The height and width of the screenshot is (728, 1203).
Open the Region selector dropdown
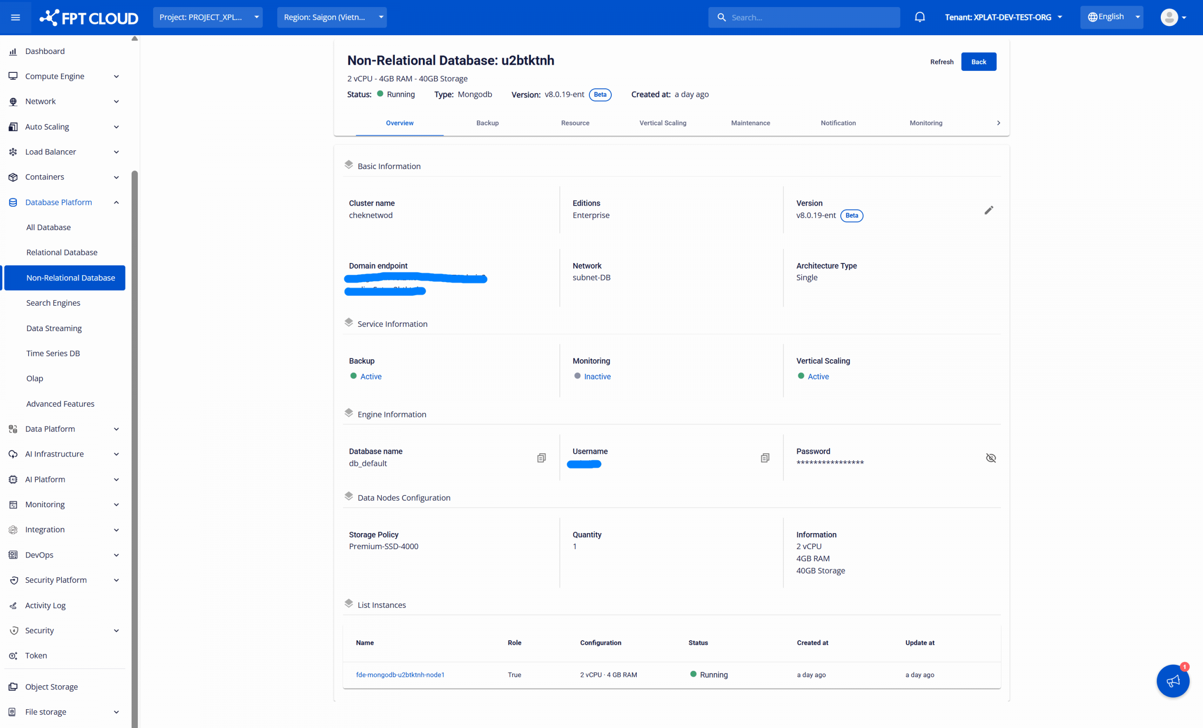(x=331, y=17)
